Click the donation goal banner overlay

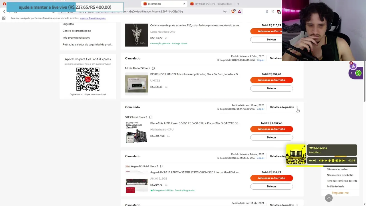coord(65,7)
